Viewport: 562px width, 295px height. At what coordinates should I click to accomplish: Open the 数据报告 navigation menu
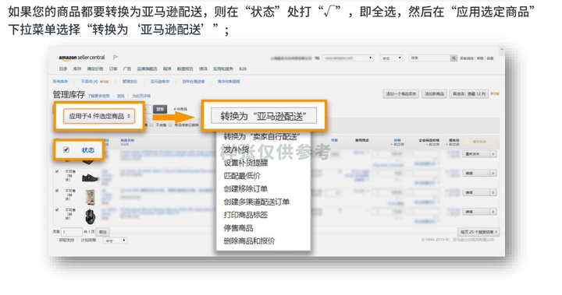pos(185,68)
